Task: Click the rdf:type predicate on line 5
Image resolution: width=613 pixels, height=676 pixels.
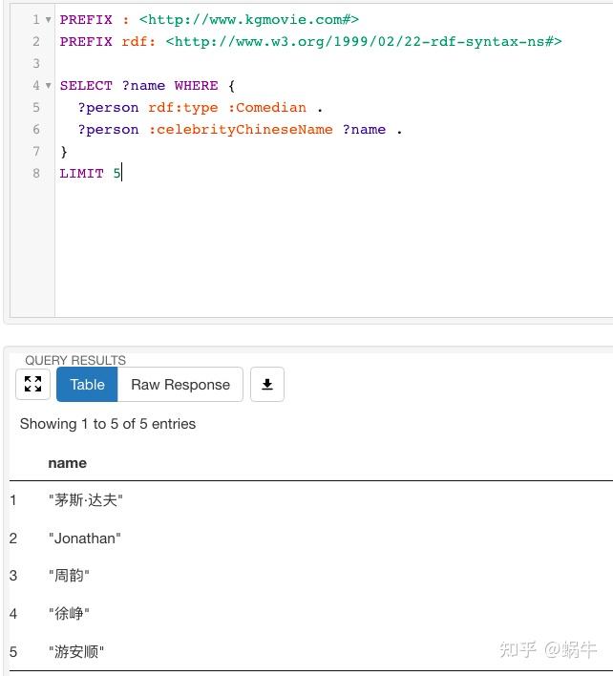Action: coord(182,108)
